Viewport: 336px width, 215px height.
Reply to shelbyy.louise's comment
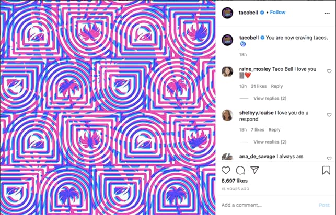point(274,129)
